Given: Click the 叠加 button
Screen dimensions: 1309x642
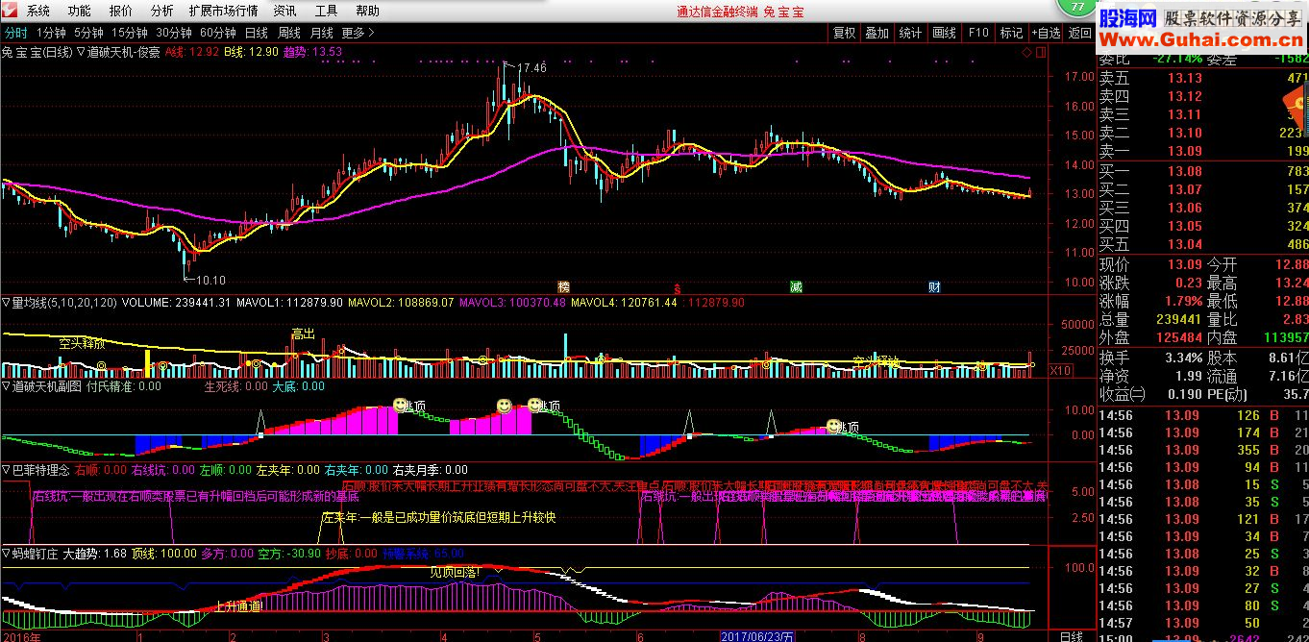Looking at the screenshot, I should [877, 32].
